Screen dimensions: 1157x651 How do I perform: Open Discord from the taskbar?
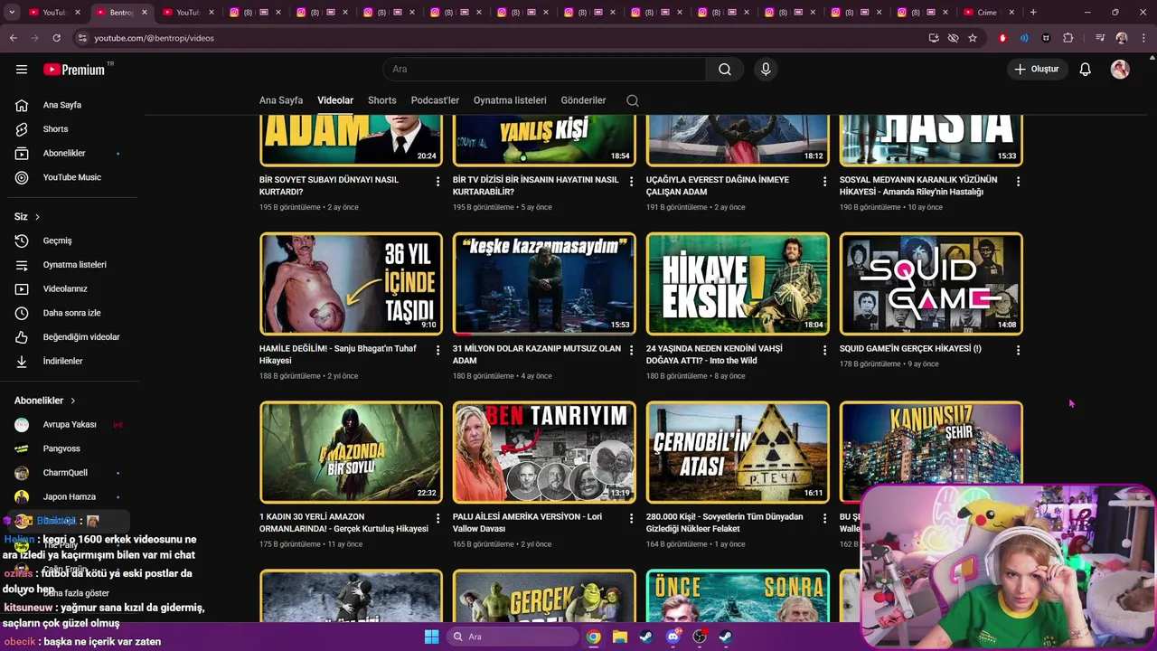click(673, 637)
